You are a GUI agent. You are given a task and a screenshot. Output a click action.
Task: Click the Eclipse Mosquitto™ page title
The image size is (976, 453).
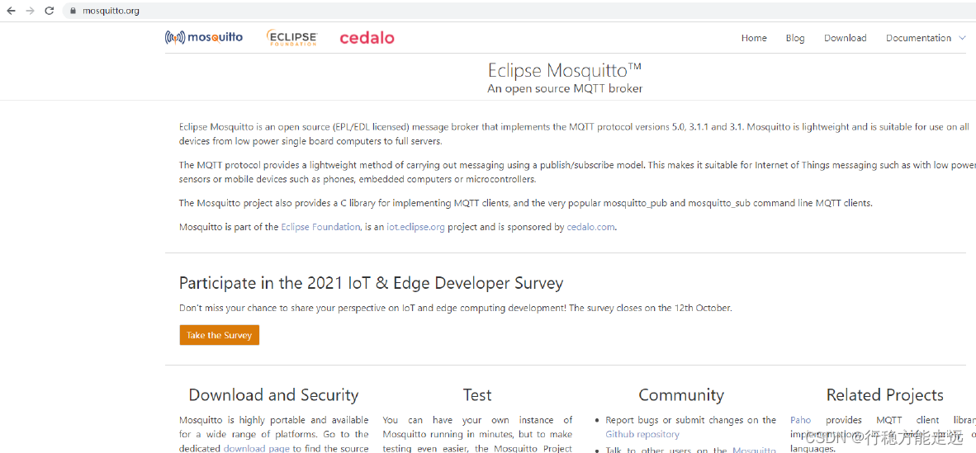[x=565, y=68]
